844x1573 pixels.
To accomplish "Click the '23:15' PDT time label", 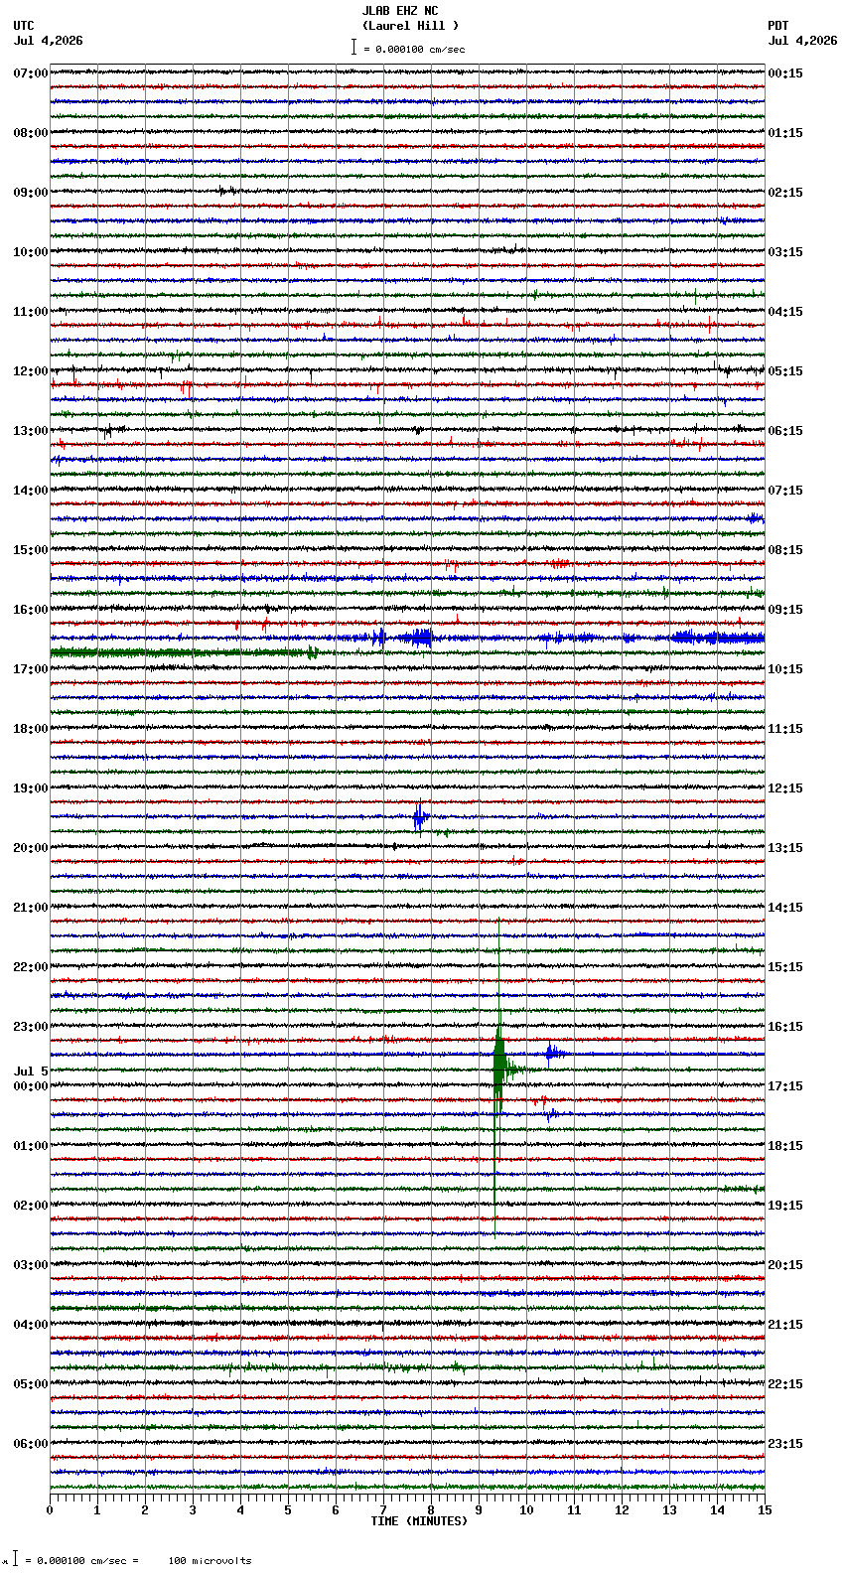I will (x=785, y=1444).
